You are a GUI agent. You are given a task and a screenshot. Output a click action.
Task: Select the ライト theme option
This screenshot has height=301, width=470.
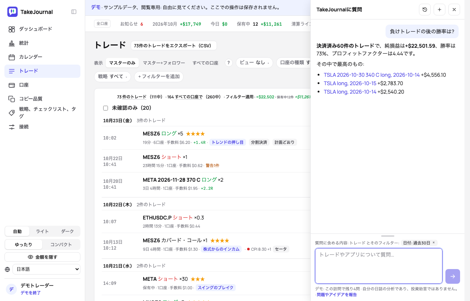coord(42,231)
